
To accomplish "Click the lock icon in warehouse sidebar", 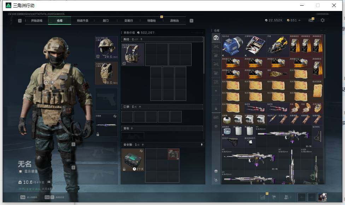I will [x=216, y=108].
